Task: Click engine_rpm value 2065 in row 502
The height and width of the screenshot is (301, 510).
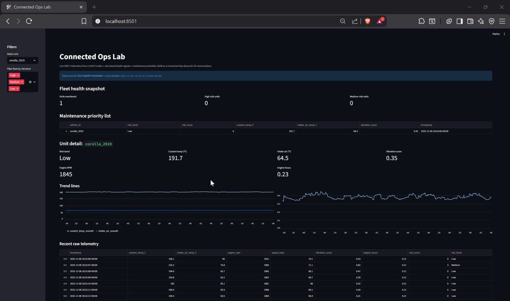Action: point(249,271)
